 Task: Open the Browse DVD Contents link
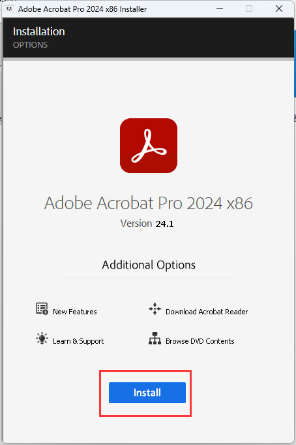pyautogui.click(x=200, y=341)
